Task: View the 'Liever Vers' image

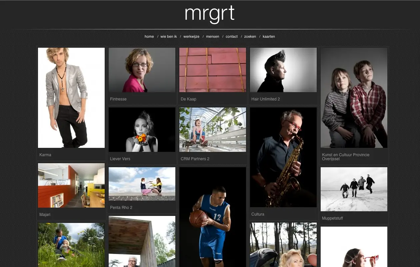Action: point(142,129)
